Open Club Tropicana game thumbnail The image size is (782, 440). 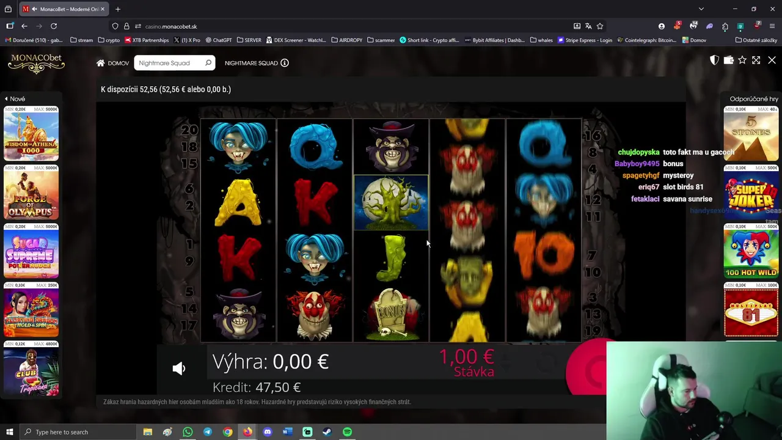(31, 369)
